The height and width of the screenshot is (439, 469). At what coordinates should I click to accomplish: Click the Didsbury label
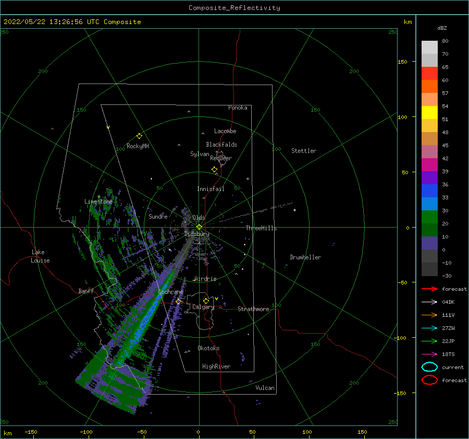(196, 234)
